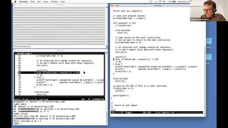Click the Robert Tappan Morris video thumbnail

(x=209, y=11)
